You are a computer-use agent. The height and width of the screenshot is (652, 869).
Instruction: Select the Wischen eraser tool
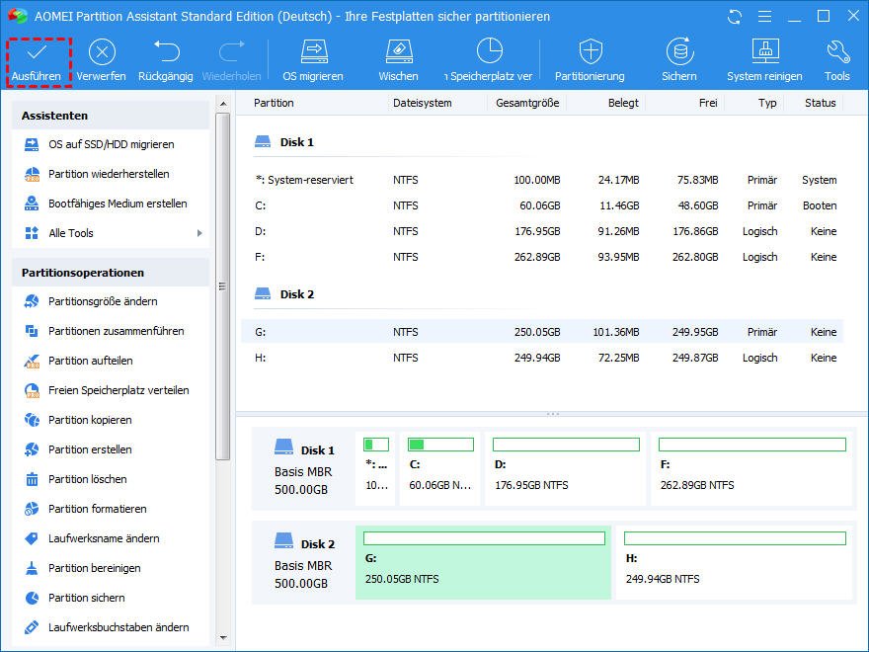point(398,61)
